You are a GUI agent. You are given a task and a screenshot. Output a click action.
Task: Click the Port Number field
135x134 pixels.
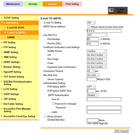coord(93,39)
